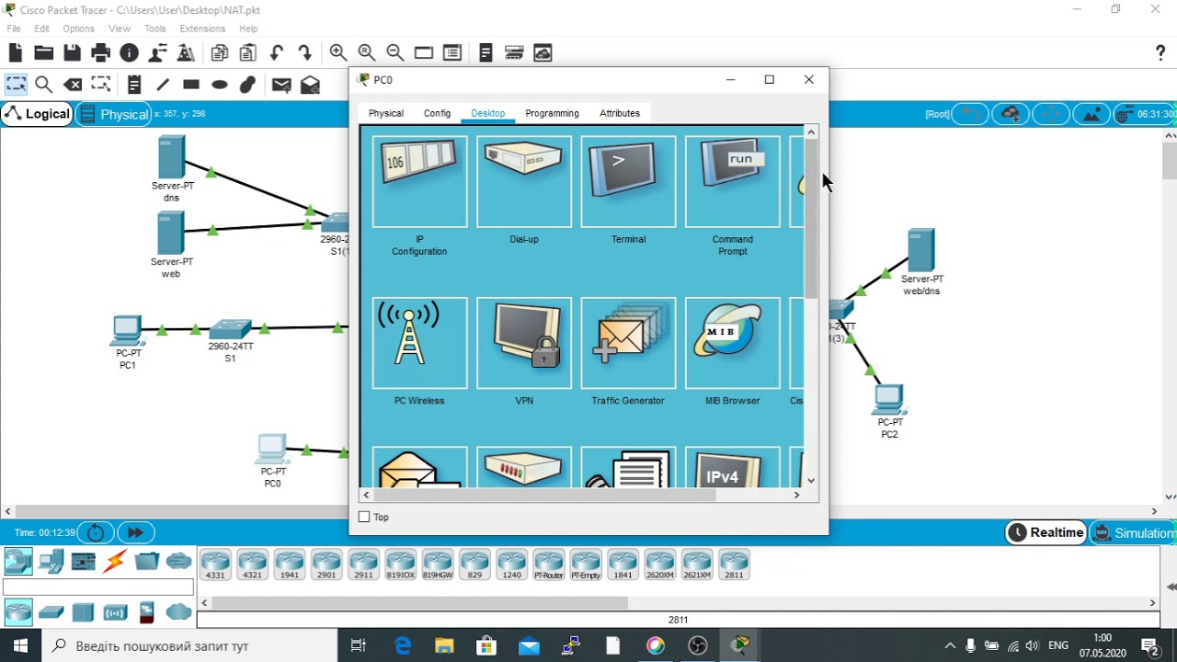This screenshot has height=662, width=1177.
Task: Open the File menu
Action: coord(14,29)
